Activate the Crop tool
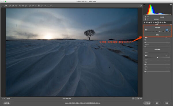The height and width of the screenshot is (106, 173). [x=20, y=5]
